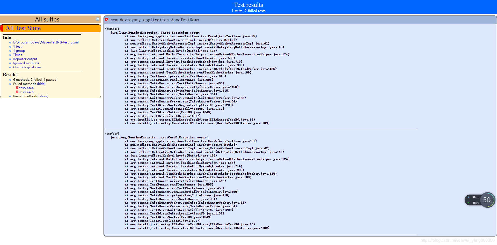Screen dimensions: 497x245
Task: Open the testng.xml file path link
Action: pos(46,42)
